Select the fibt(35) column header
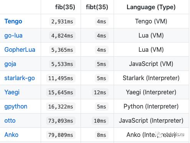 click(x=97, y=7)
